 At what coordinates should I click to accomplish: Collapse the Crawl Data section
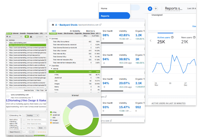coord(50,66)
